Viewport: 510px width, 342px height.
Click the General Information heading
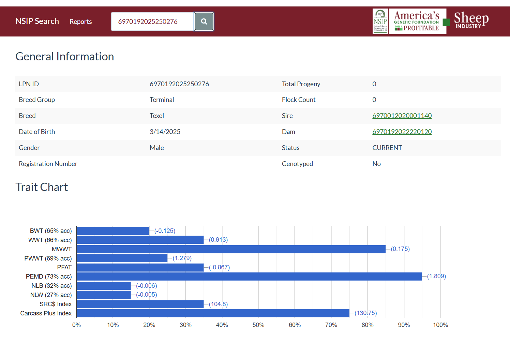64,56
